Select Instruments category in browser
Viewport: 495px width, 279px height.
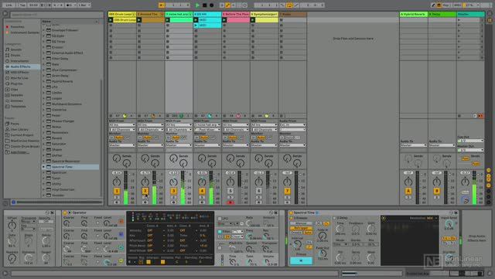point(19,61)
